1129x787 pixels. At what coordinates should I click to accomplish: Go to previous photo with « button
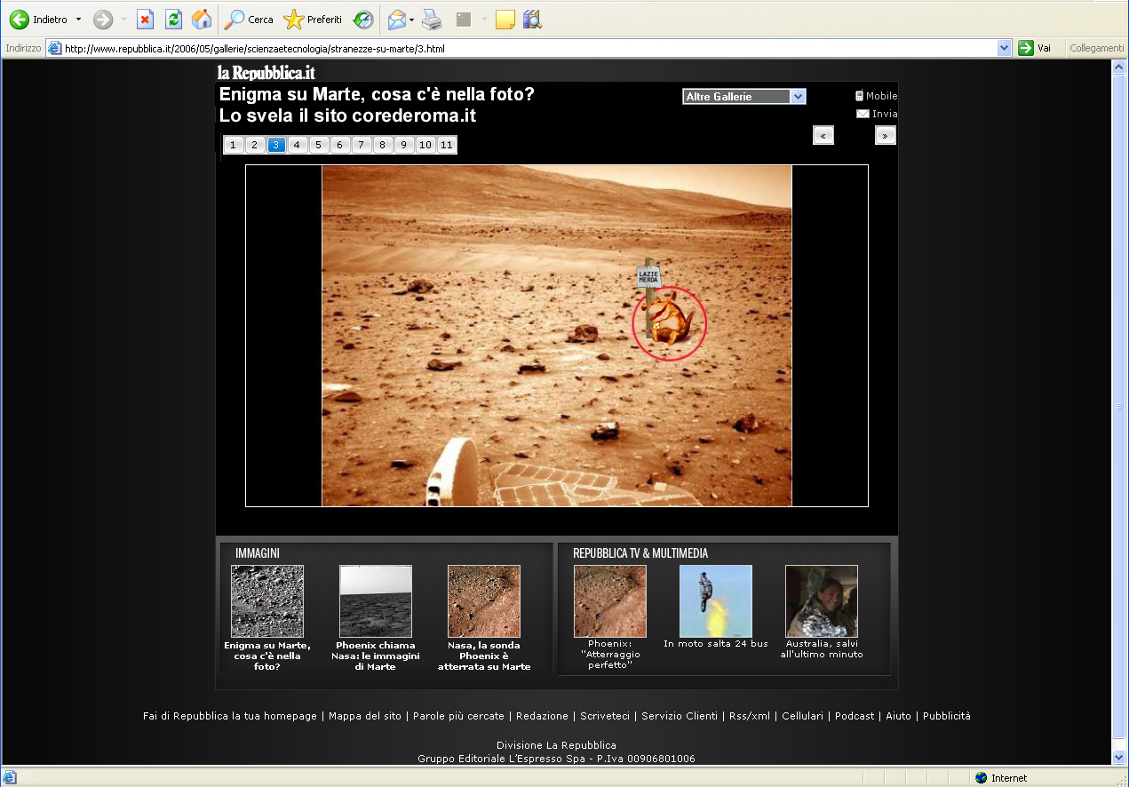click(x=823, y=135)
